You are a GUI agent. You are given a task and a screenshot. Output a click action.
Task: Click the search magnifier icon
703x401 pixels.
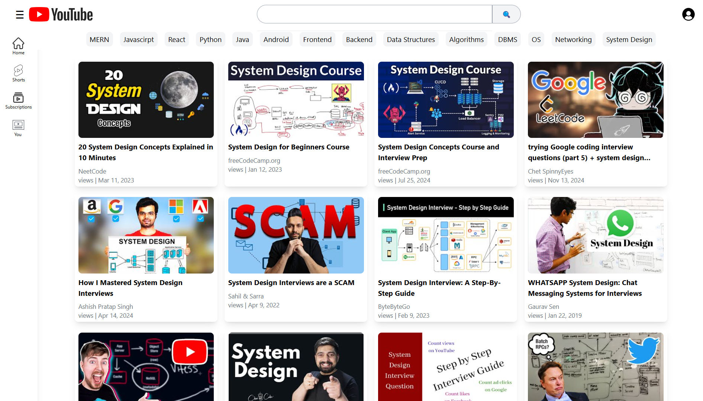[506, 14]
